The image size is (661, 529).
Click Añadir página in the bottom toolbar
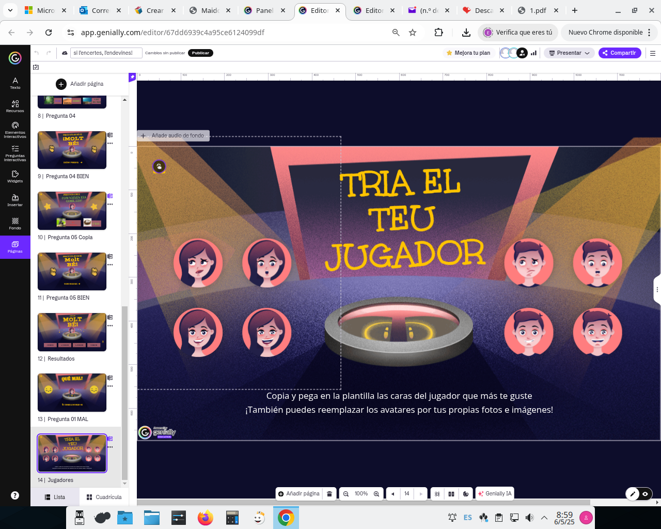tap(298, 493)
